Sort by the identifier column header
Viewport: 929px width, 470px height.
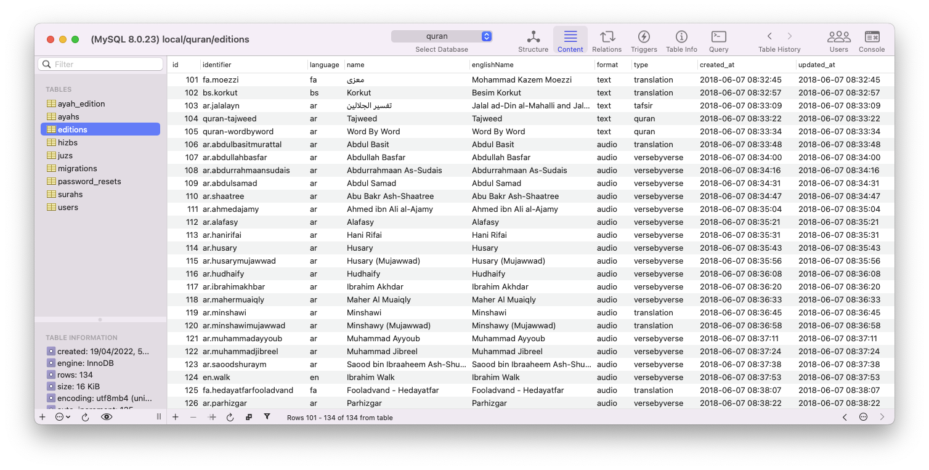tap(254, 65)
